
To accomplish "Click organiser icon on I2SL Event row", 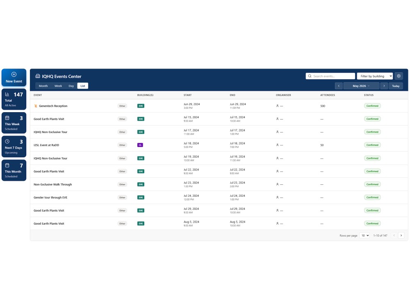I will tap(278, 145).
